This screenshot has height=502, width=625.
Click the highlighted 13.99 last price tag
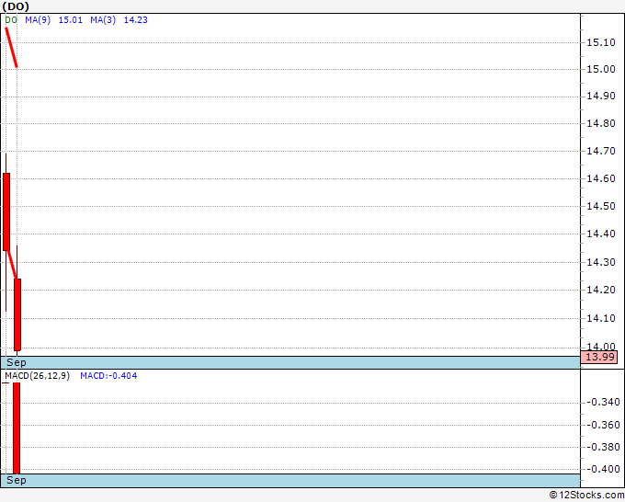tap(599, 357)
